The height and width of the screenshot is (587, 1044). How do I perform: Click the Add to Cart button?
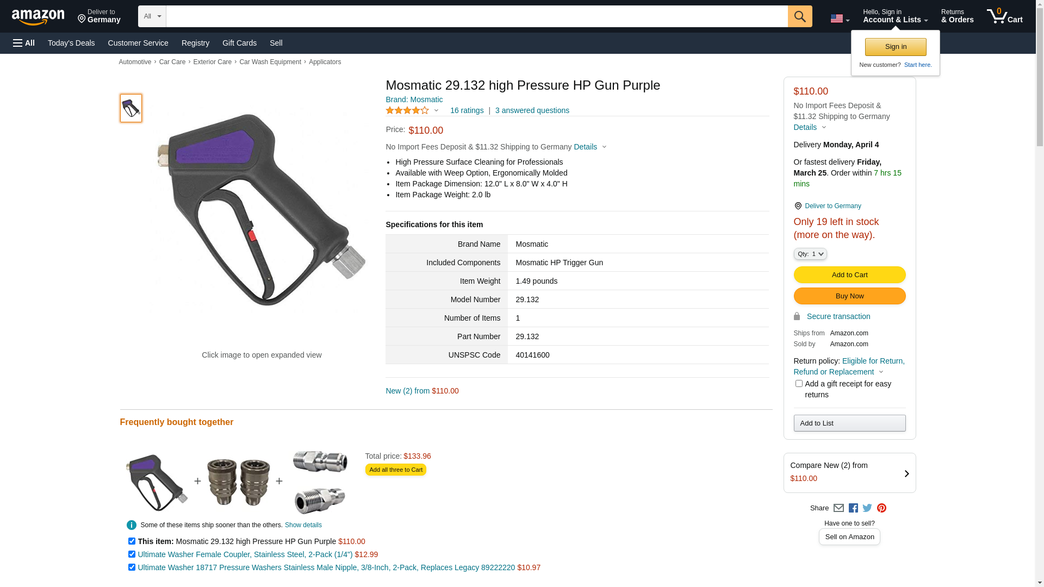849,275
